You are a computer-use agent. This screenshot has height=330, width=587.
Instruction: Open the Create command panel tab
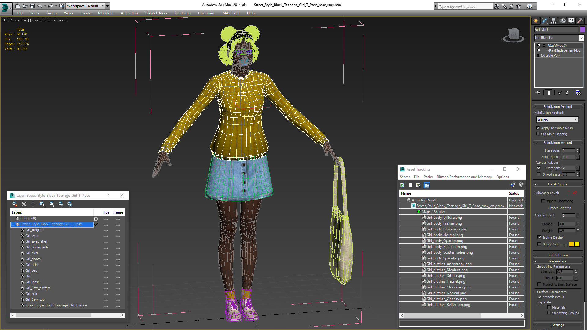(x=536, y=21)
